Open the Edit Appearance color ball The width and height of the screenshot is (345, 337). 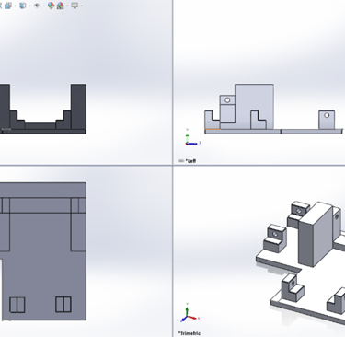pos(51,6)
